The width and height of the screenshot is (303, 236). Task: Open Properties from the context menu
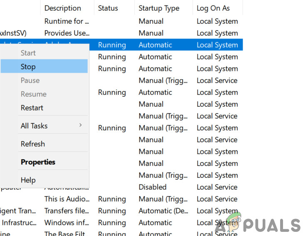38,162
